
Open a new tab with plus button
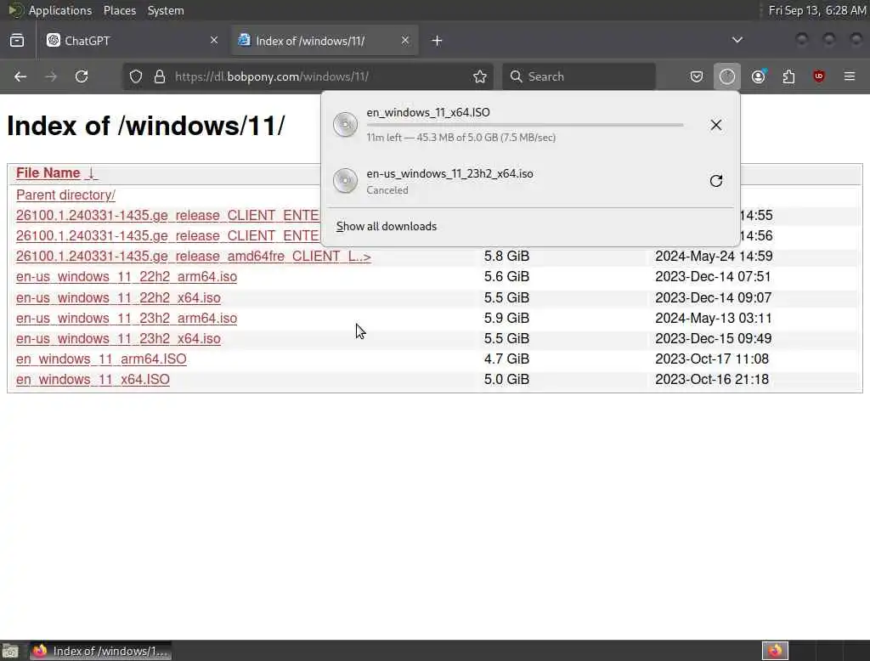[x=437, y=41]
